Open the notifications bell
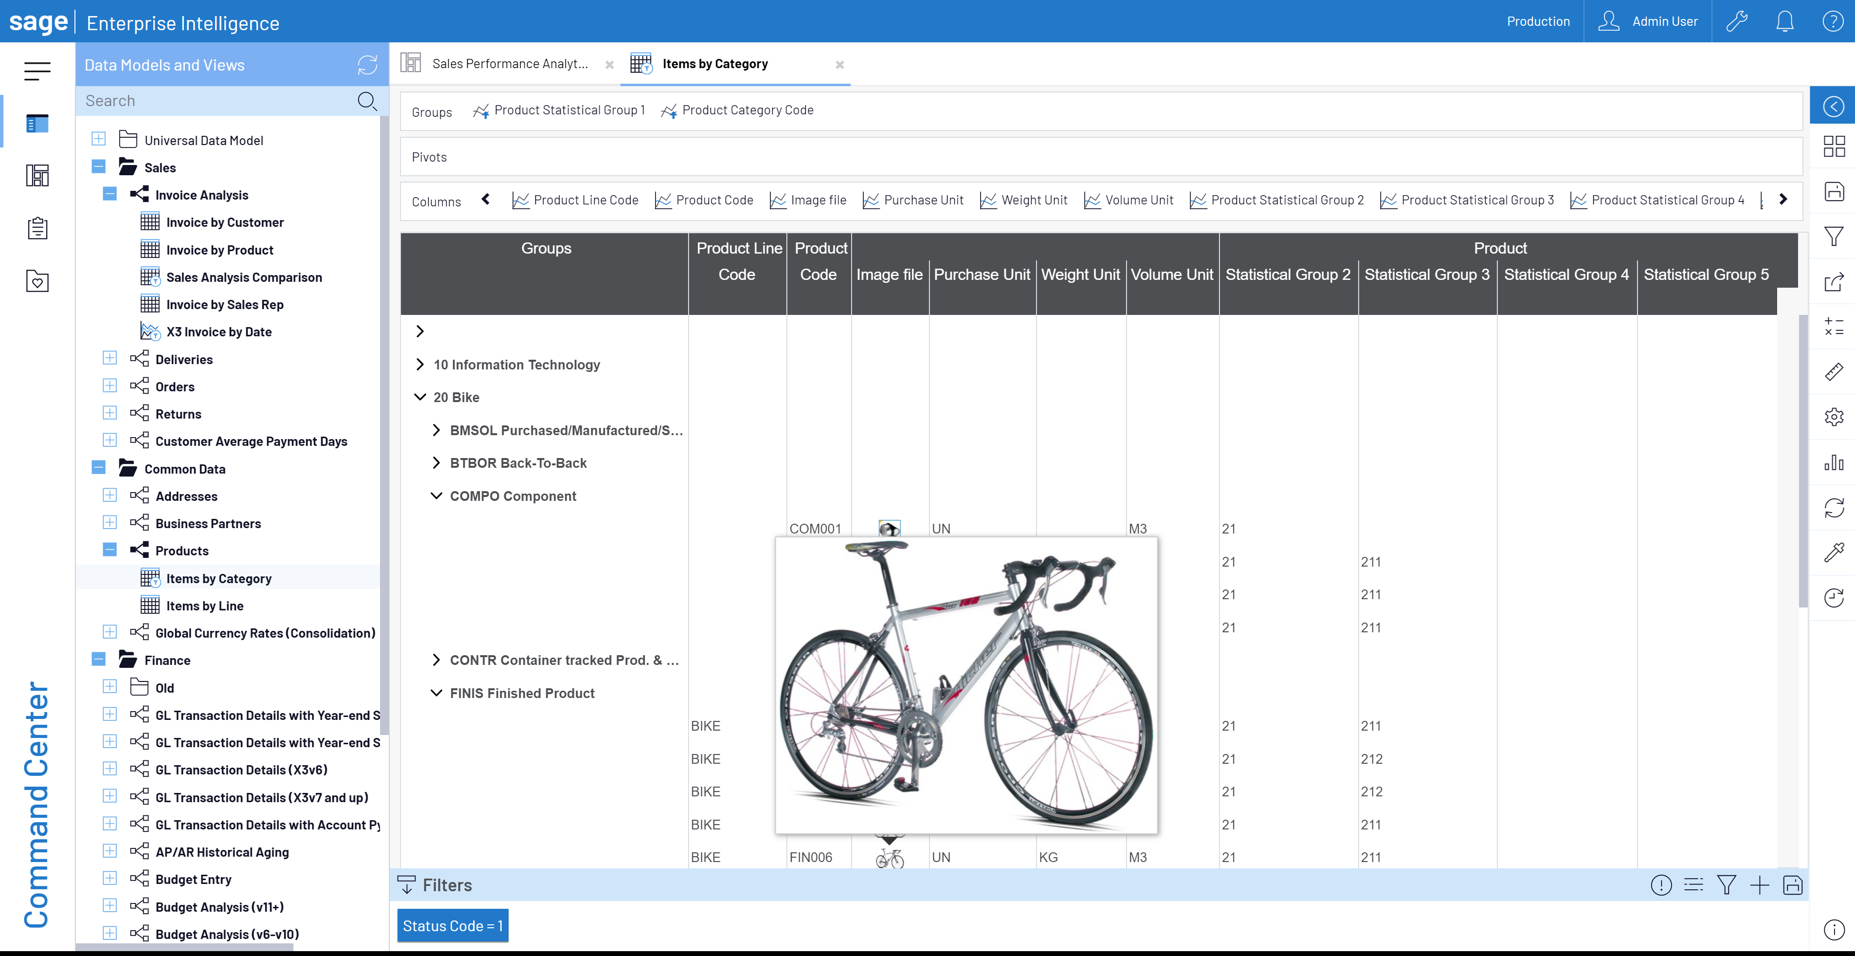 [x=1784, y=21]
